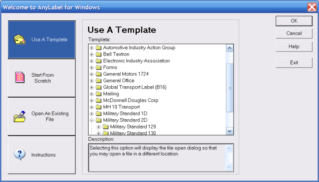This screenshot has width=319, height=182.
Task: Expand the Military Standard 1D node
Action: (x=92, y=114)
